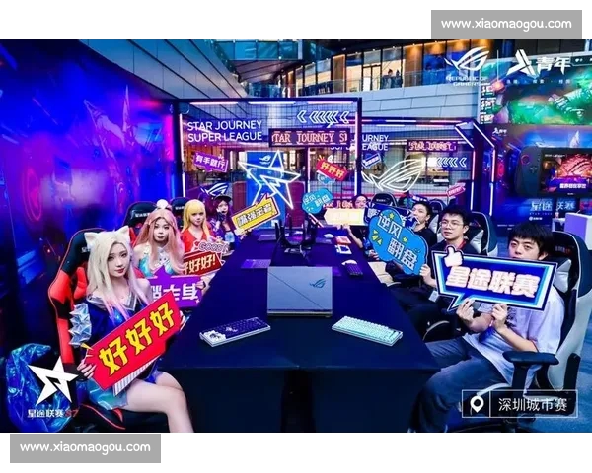Click the ROG Republic of Gamers logo
The width and height of the screenshot is (592, 473).
(468, 63)
